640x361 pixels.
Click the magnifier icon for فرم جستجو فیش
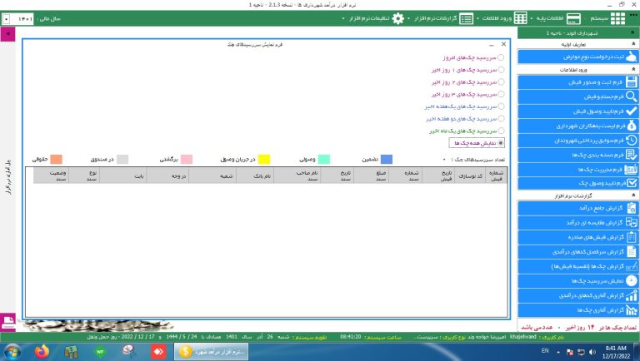pyautogui.click(x=631, y=96)
